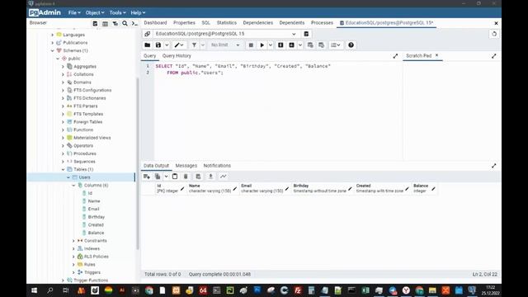
Task: Delete selected rows trash icon
Action: (186, 177)
